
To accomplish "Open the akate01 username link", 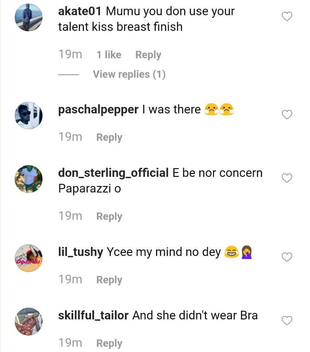I will pyautogui.click(x=79, y=11).
